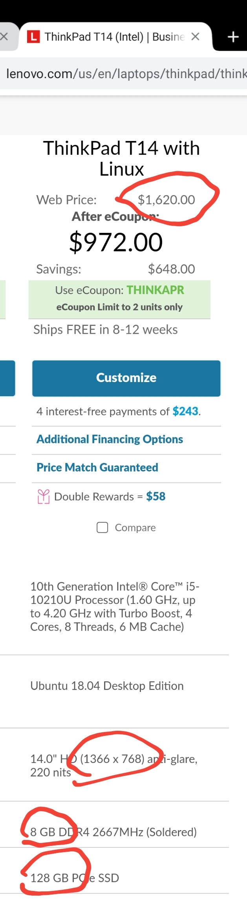This screenshot has height=900, width=247.
Task: Tap the lenovo.com address bar
Action: [x=126, y=73]
